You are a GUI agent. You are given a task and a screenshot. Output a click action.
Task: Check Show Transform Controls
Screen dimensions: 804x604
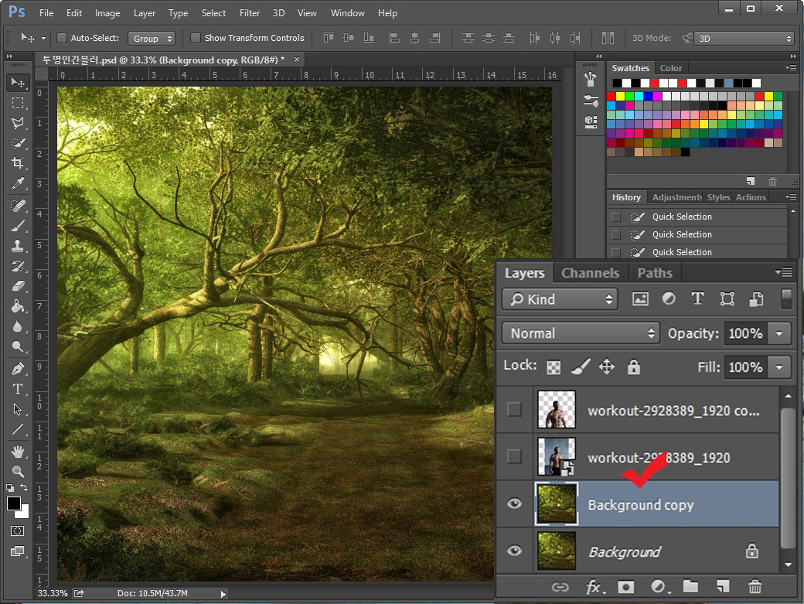pos(196,38)
